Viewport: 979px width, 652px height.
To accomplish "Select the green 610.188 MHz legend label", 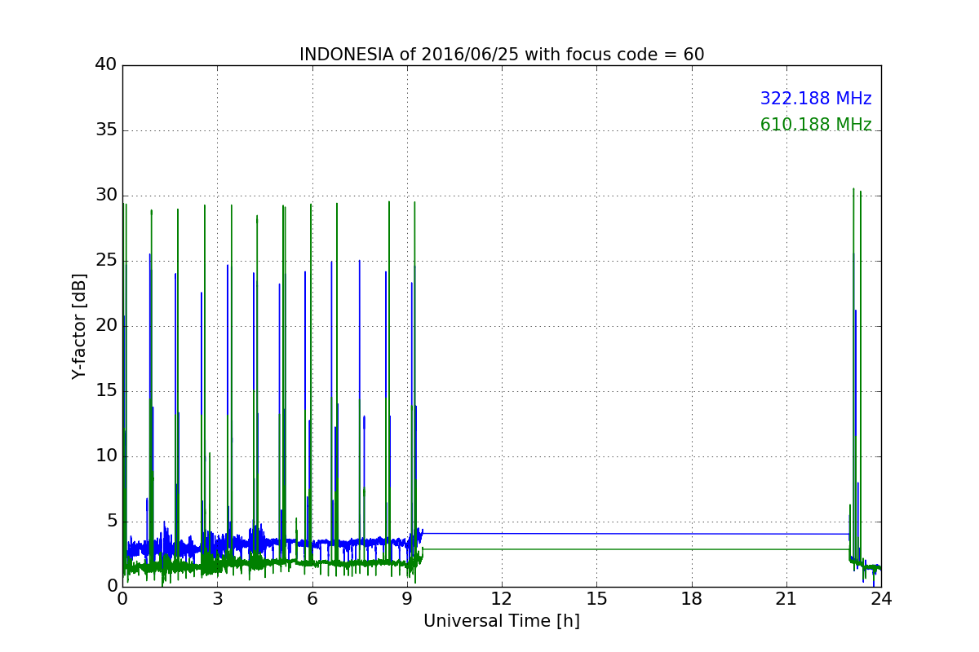I will click(816, 125).
